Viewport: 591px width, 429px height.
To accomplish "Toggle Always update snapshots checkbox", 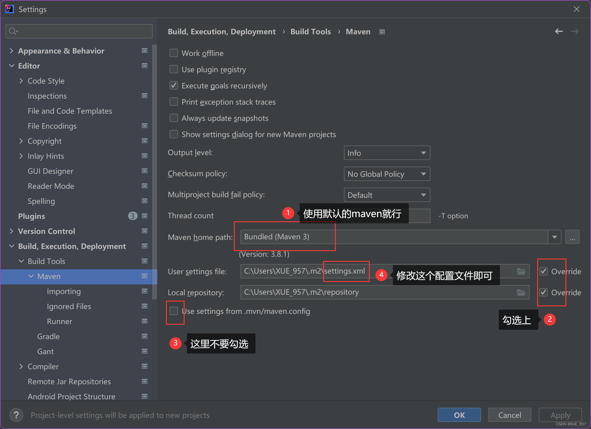I will tap(174, 118).
